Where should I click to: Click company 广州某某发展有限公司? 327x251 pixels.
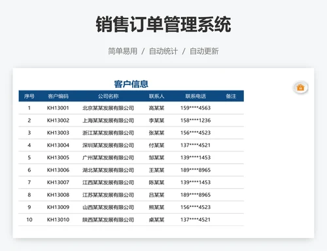(108, 157)
